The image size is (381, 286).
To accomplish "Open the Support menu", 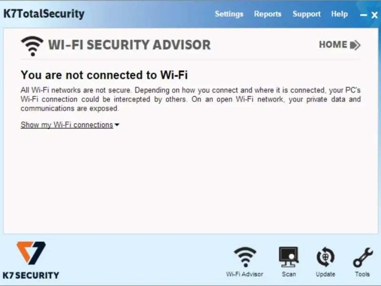I will point(306,14).
